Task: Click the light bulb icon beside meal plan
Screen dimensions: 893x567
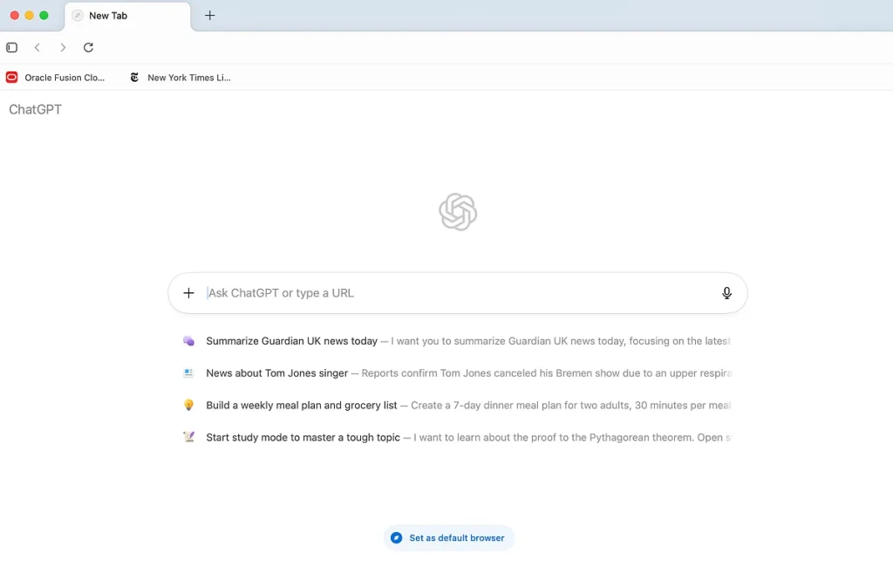Action: coord(188,406)
